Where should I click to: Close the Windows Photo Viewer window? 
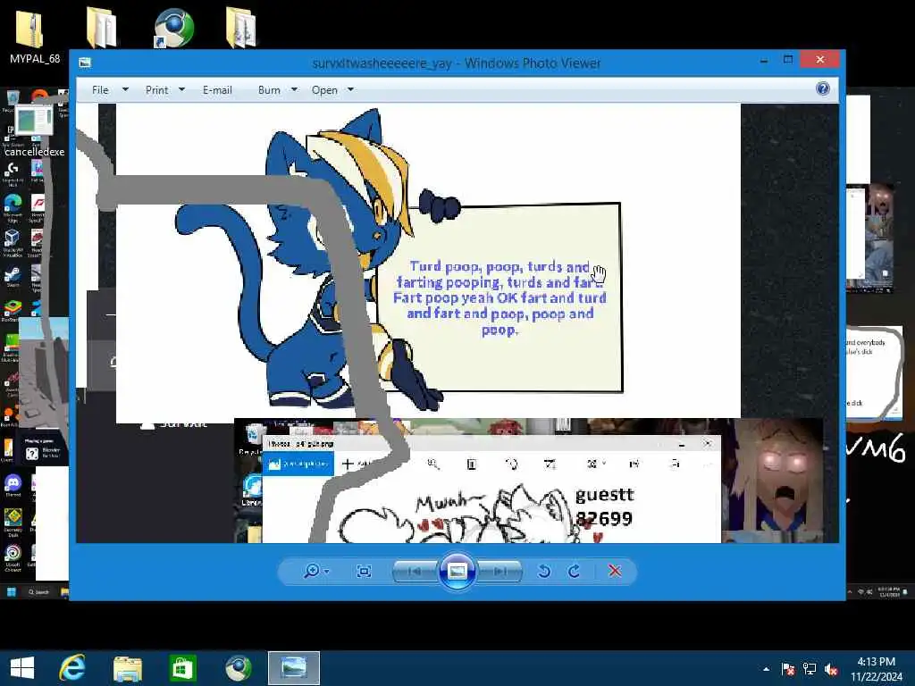820,59
